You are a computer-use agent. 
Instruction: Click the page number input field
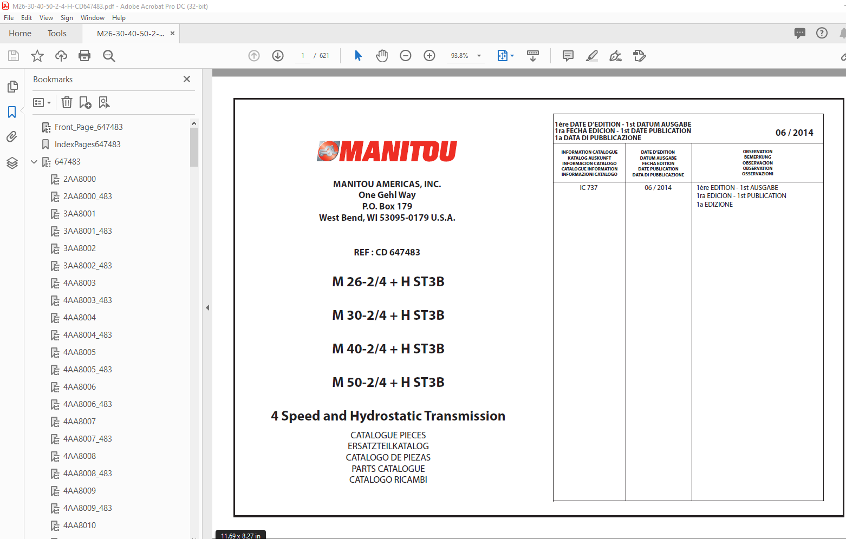(302, 56)
